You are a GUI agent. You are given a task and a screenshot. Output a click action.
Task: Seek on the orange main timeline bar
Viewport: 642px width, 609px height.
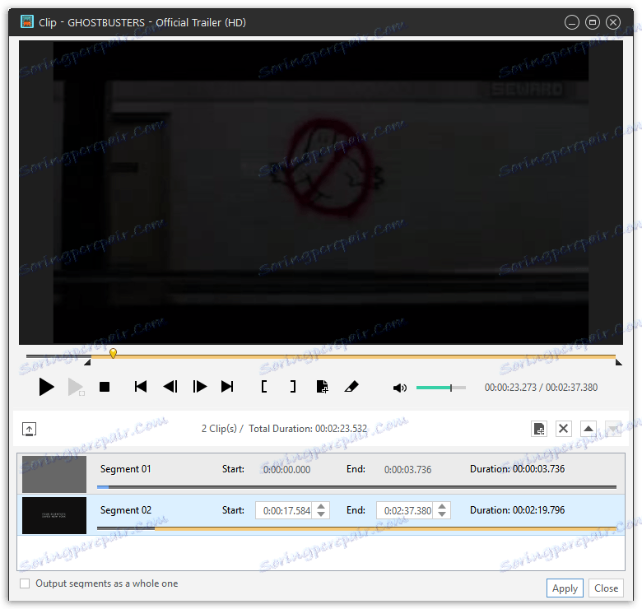[353, 357]
